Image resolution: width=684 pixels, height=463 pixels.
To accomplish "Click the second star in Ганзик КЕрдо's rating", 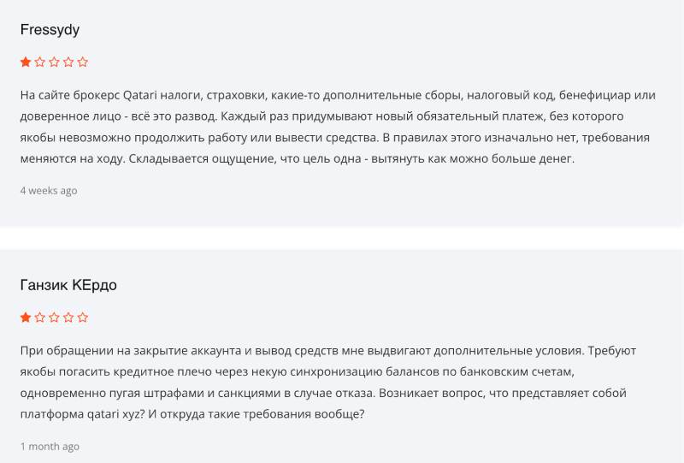I will click(x=40, y=318).
